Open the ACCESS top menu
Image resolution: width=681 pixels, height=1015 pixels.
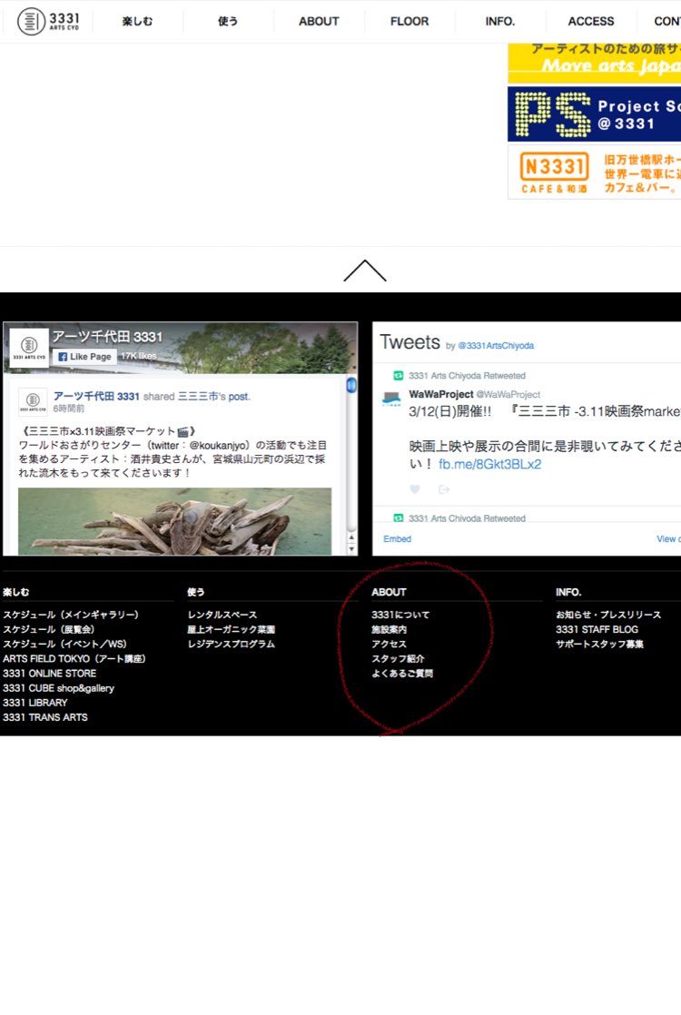click(x=591, y=22)
